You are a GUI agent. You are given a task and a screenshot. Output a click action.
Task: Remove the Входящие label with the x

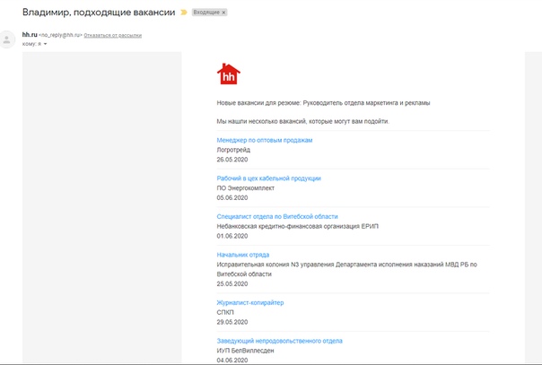(223, 13)
